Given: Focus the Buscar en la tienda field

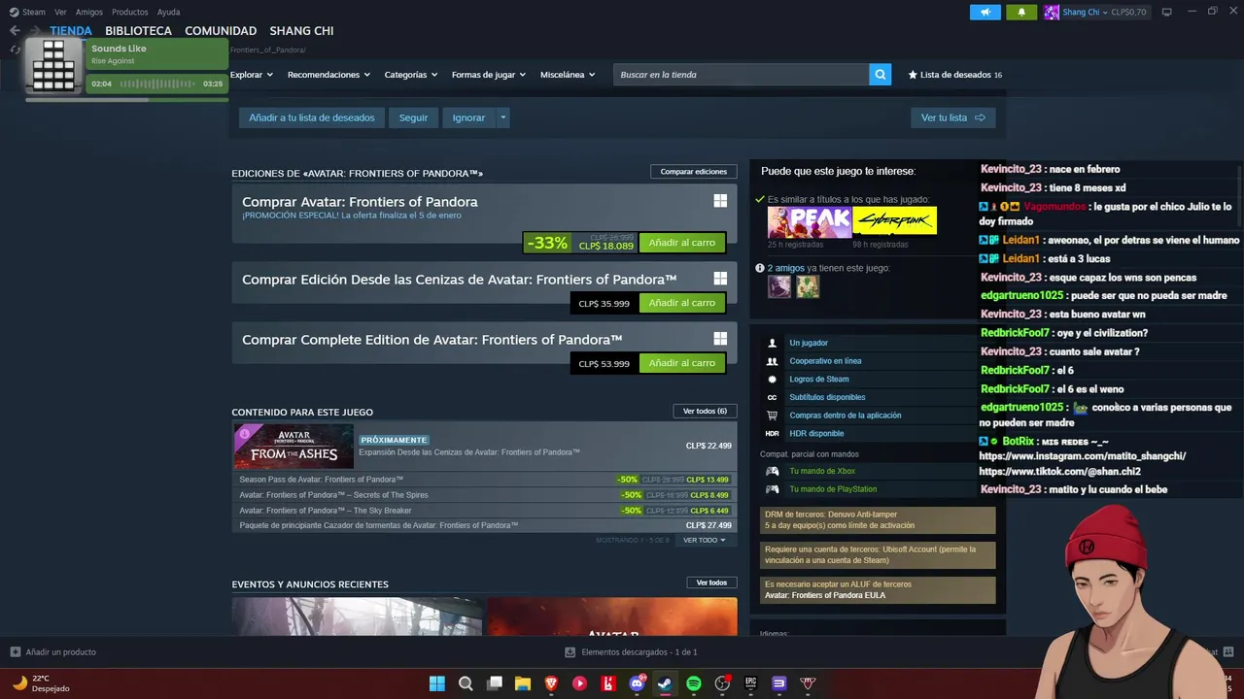Looking at the screenshot, I should [x=742, y=75].
